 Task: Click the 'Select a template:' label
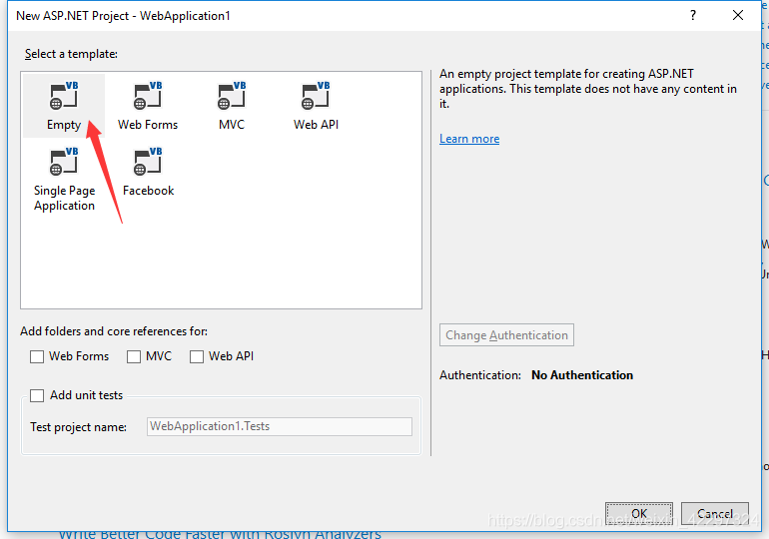tap(71, 54)
